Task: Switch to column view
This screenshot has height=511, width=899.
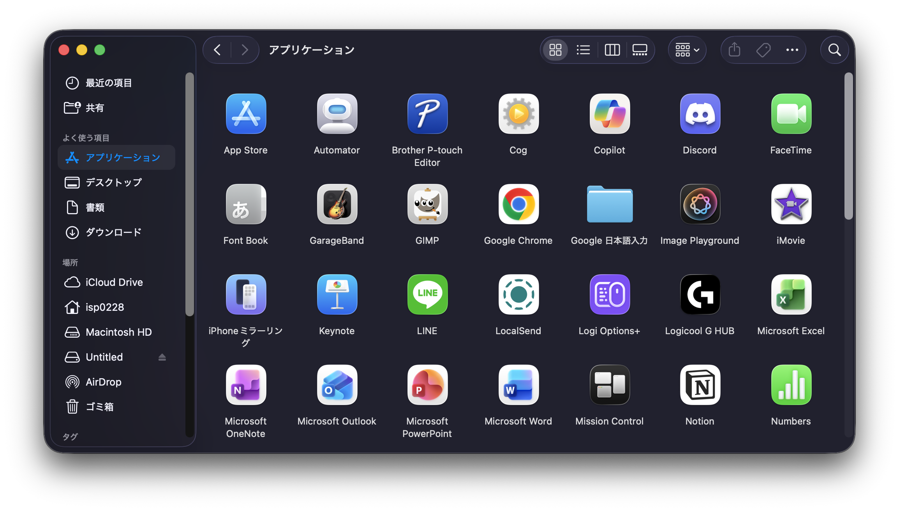Action: pyautogui.click(x=612, y=50)
